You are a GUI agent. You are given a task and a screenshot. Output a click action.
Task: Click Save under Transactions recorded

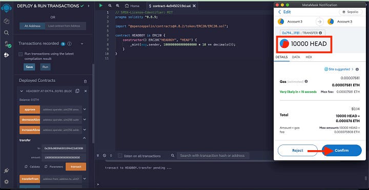pyautogui.click(x=29, y=67)
